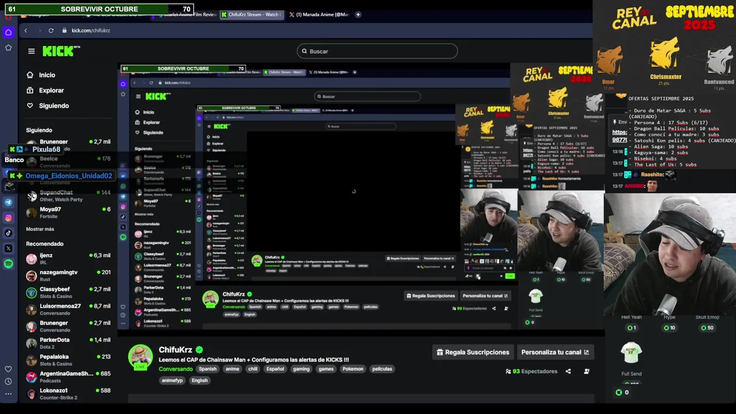Viewport: 736px width, 414px height.
Task: Open Explorar in Kick sidebar
Action: click(51, 90)
